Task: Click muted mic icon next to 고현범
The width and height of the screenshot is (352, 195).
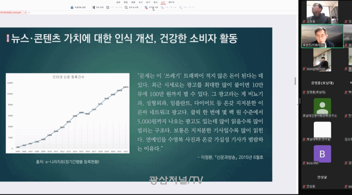Action: (303, 22)
